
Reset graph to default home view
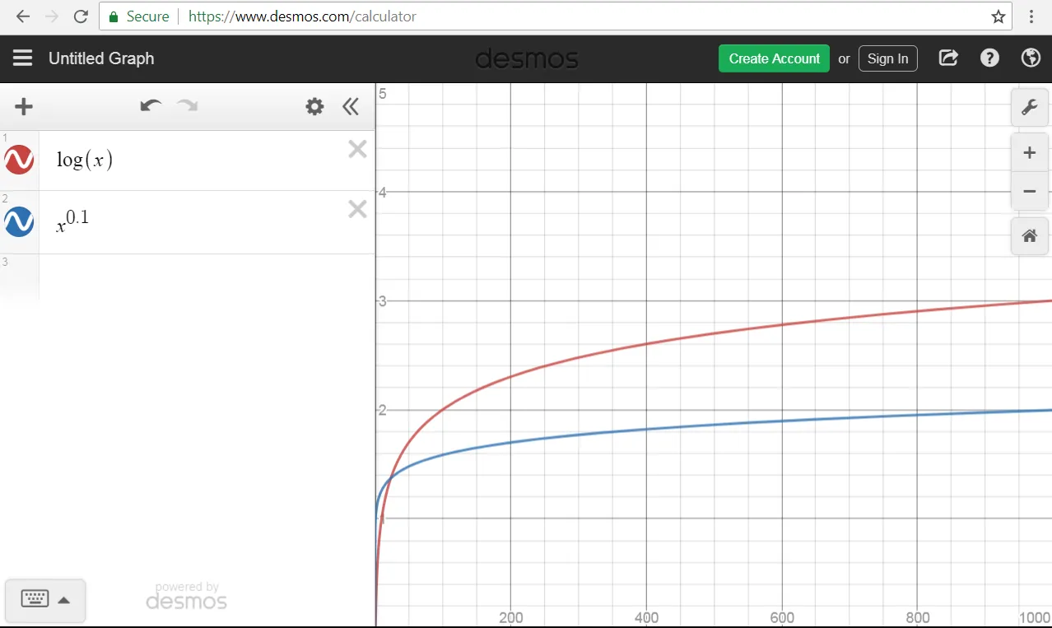click(x=1029, y=236)
